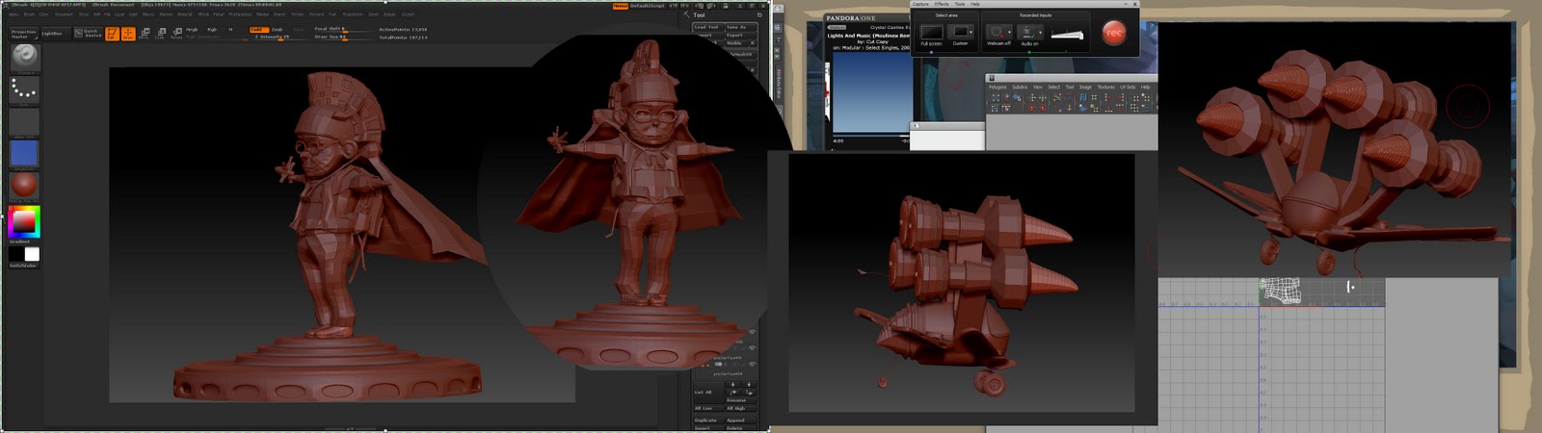Toggle the Webcam off icon
Screen dimensions: 1542x433
coord(997,33)
